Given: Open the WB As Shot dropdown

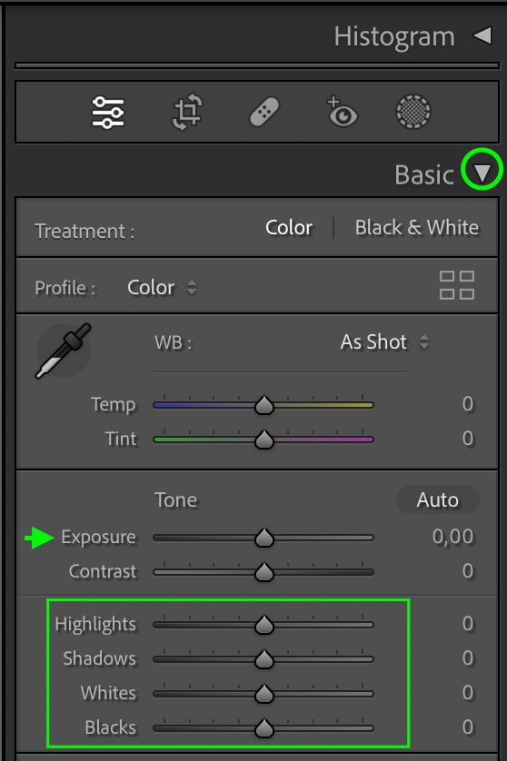Looking at the screenshot, I should [384, 342].
